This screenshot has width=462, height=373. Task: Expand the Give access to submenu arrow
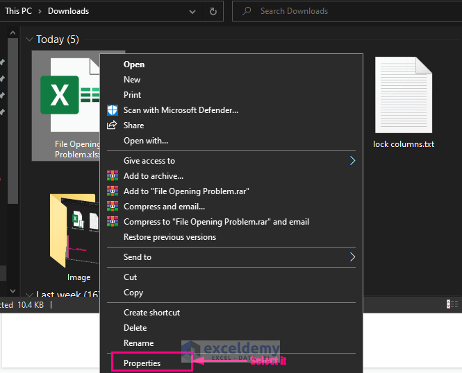[352, 160]
